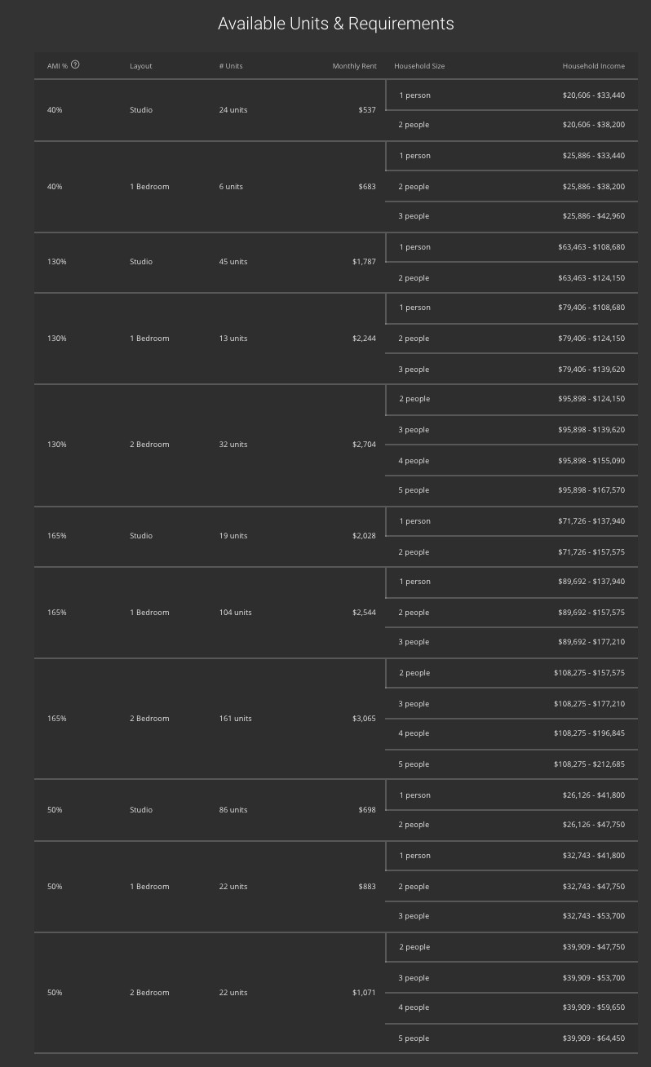Viewport: 651px width, 1067px height.
Task: Click the Household Income column header
Action: [593, 66]
